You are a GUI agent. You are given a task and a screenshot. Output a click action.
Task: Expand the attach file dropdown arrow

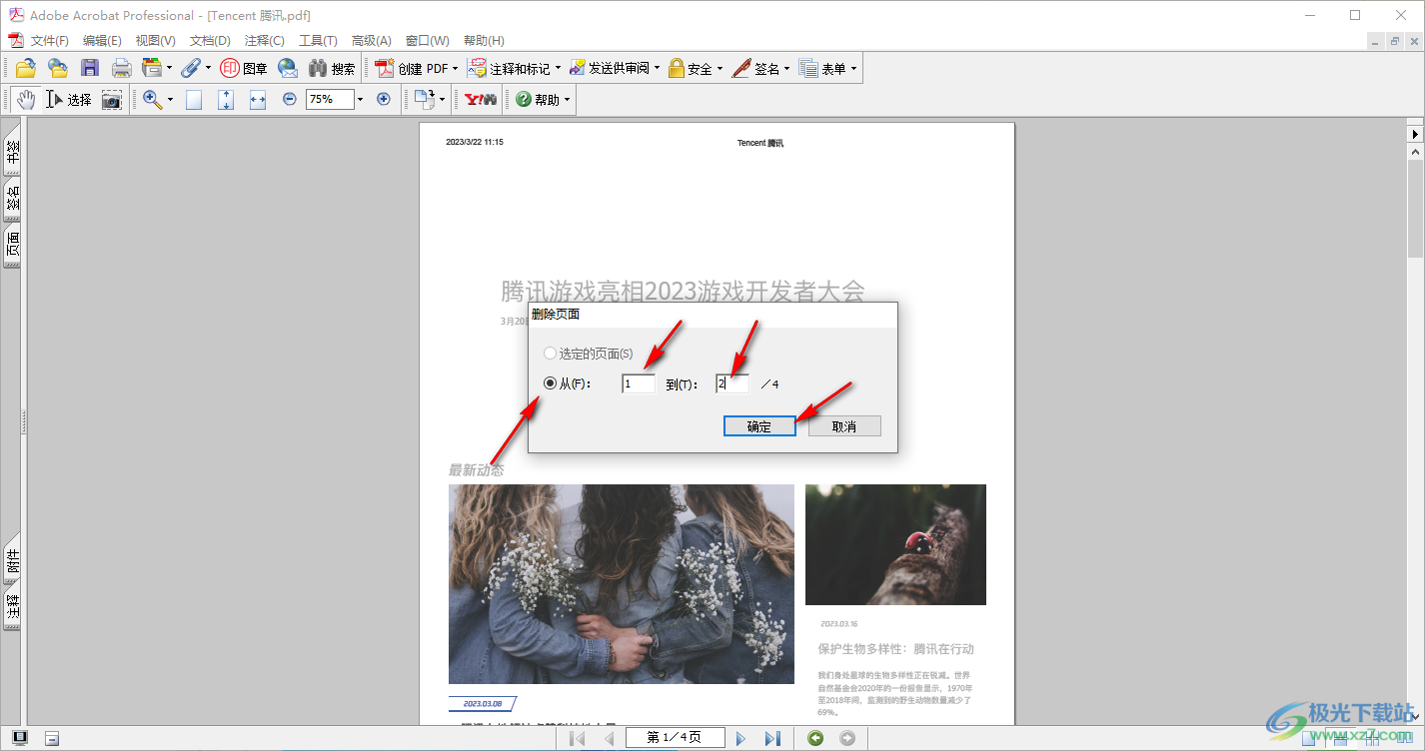click(208, 68)
